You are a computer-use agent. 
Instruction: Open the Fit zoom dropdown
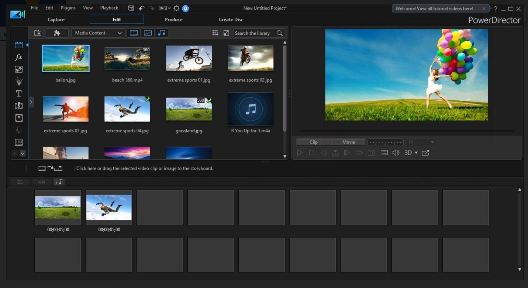pos(421,142)
